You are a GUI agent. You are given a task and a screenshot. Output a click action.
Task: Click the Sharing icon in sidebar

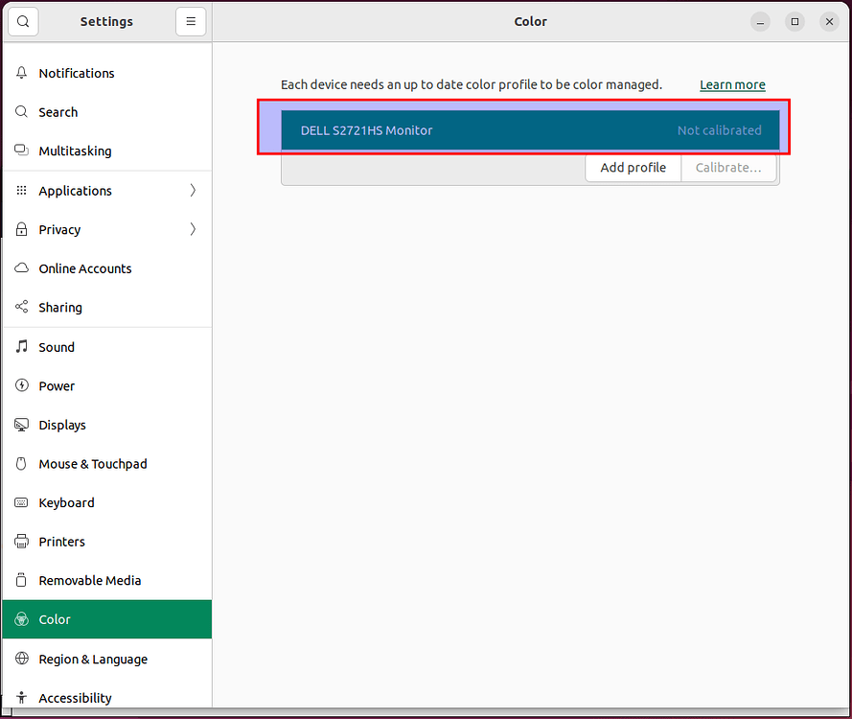coord(22,308)
